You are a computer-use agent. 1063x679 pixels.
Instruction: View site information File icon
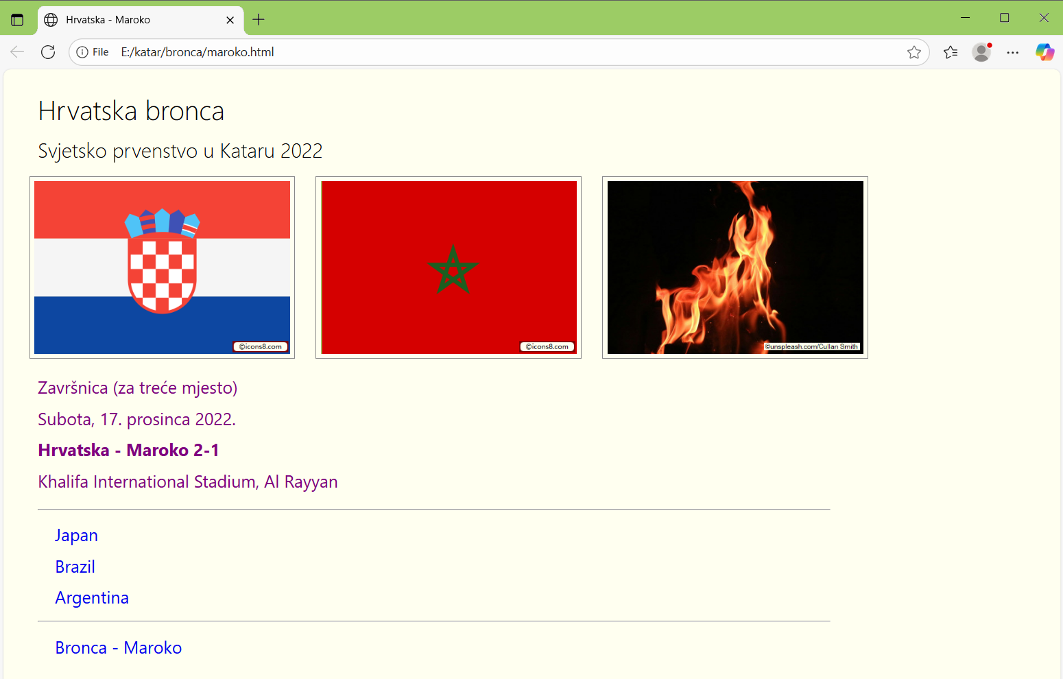[93, 52]
